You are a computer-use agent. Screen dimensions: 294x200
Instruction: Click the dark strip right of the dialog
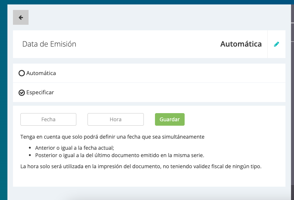(292, 111)
